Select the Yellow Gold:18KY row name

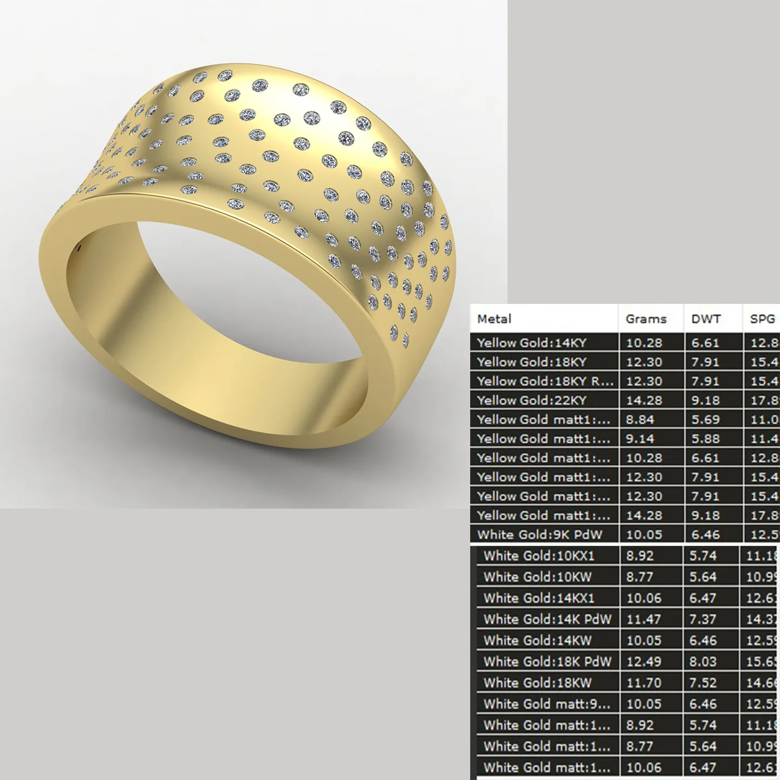point(531,362)
